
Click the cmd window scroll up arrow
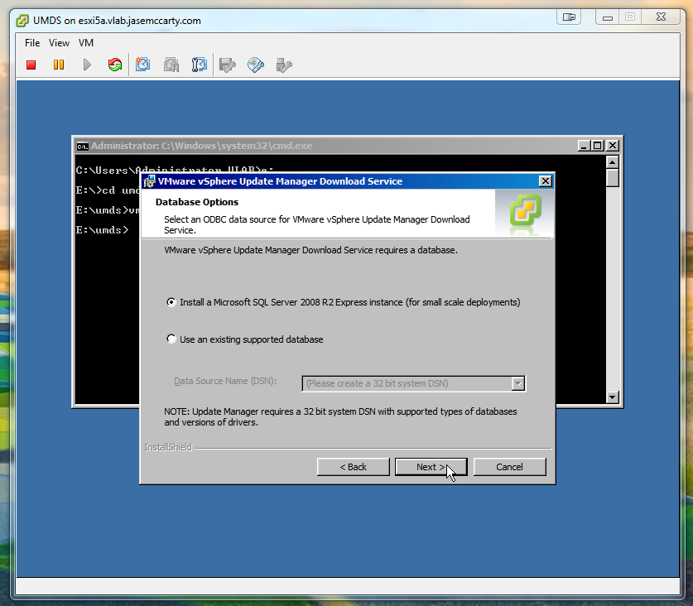point(612,162)
